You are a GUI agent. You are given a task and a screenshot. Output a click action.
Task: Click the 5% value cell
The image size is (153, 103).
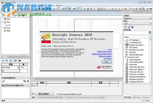click(24, 67)
